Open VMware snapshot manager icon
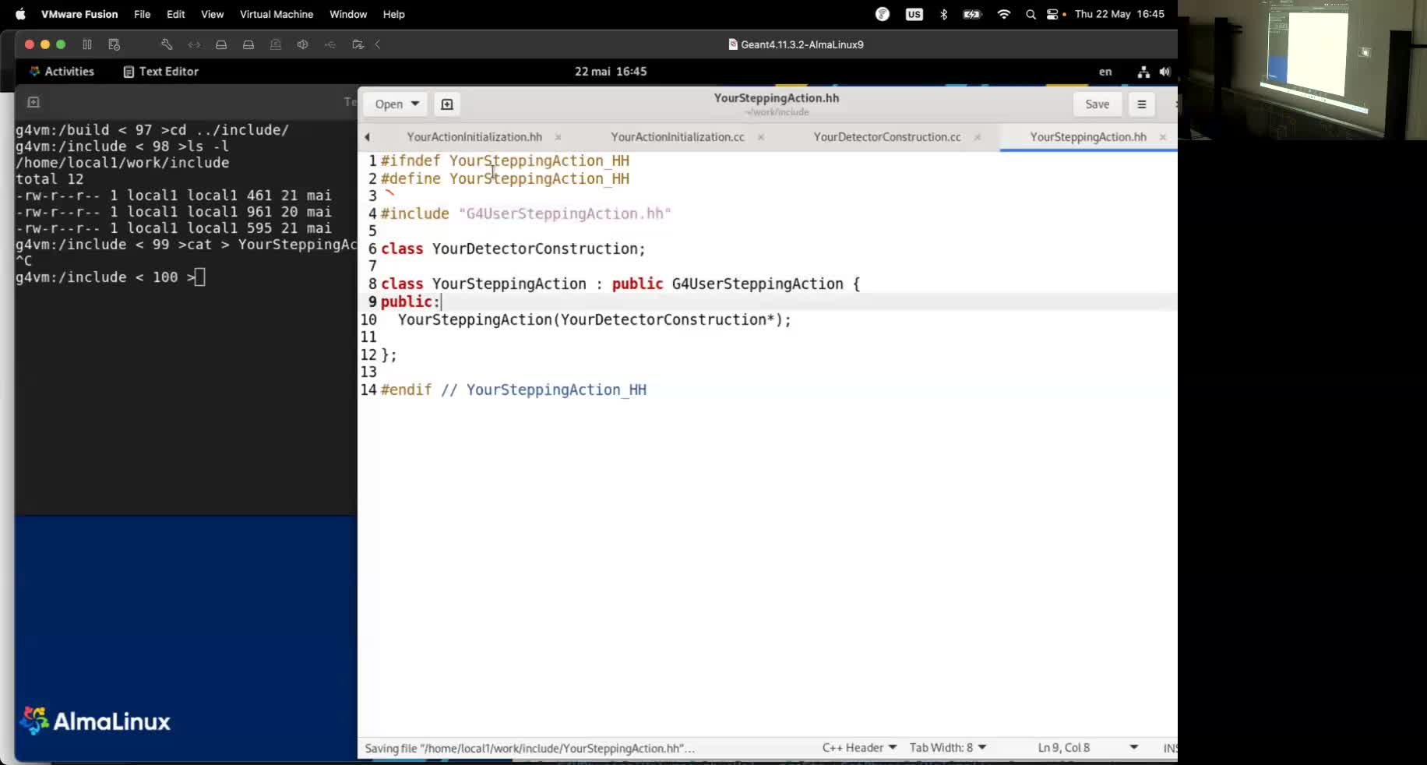The height and width of the screenshot is (765, 1427). point(115,44)
